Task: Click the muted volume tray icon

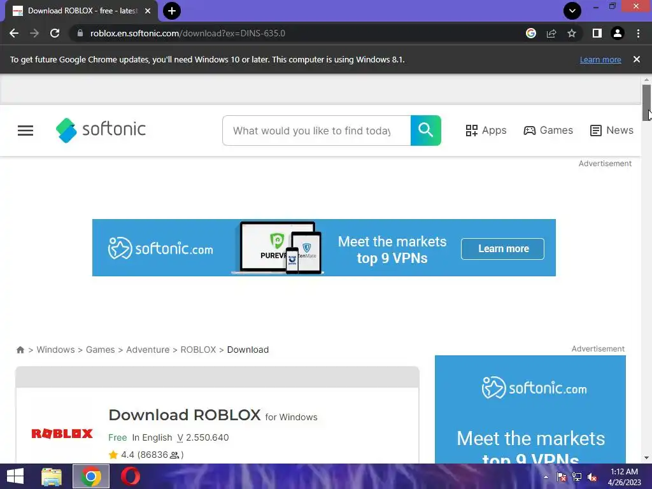Action: pyautogui.click(x=592, y=477)
